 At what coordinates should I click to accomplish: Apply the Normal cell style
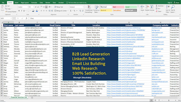[x=106, y=7]
